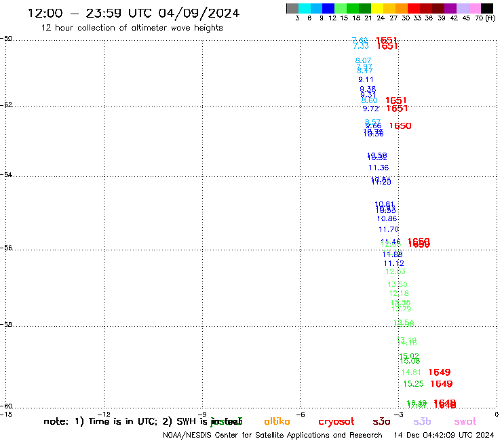502x441 pixels.
Task: Click the note 'Time is in UTC'
Action: [123, 421]
